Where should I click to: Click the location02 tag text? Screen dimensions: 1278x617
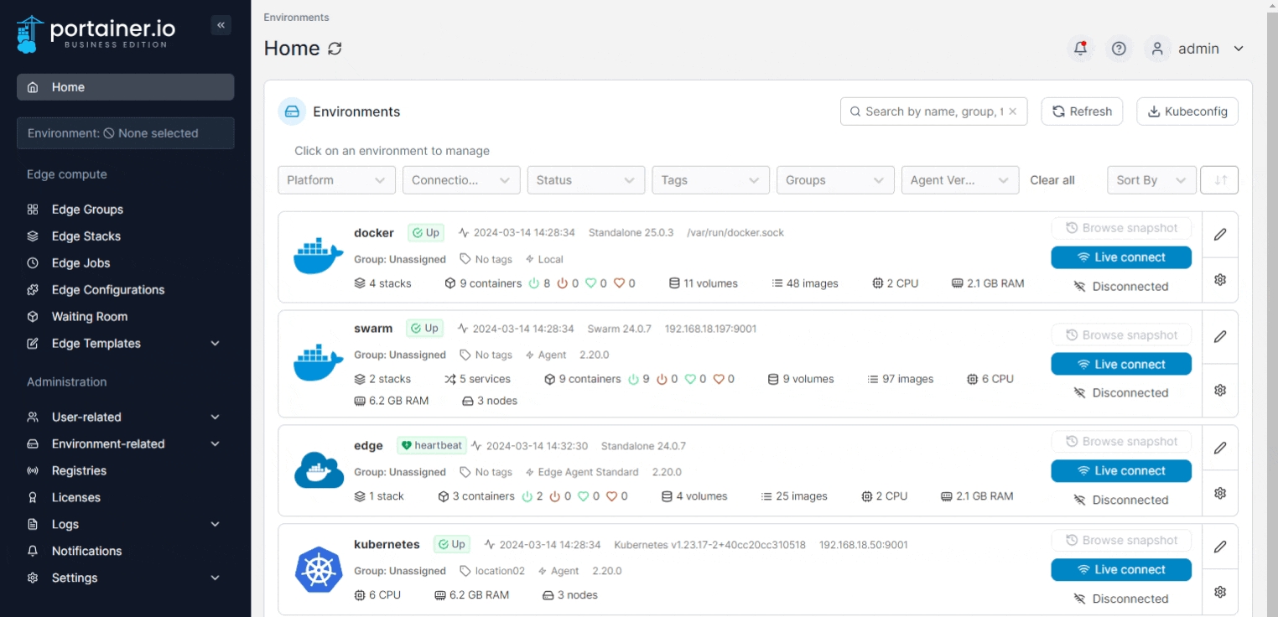(x=500, y=571)
